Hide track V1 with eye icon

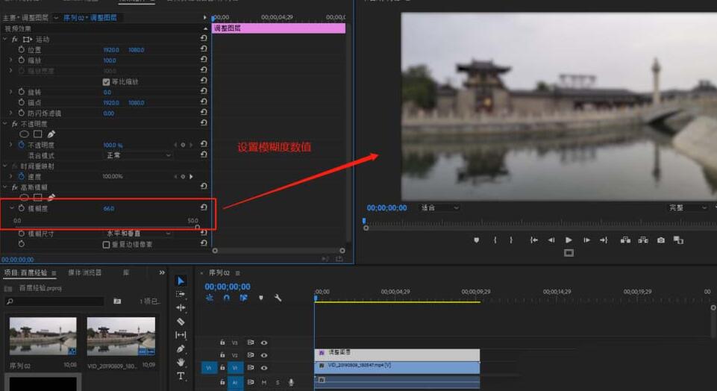pos(264,368)
